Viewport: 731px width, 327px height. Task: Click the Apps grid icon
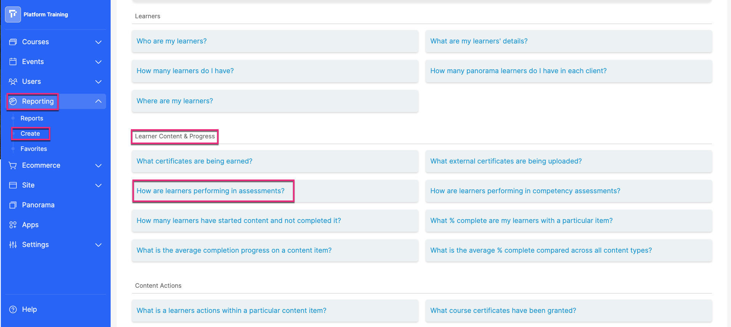coord(13,225)
